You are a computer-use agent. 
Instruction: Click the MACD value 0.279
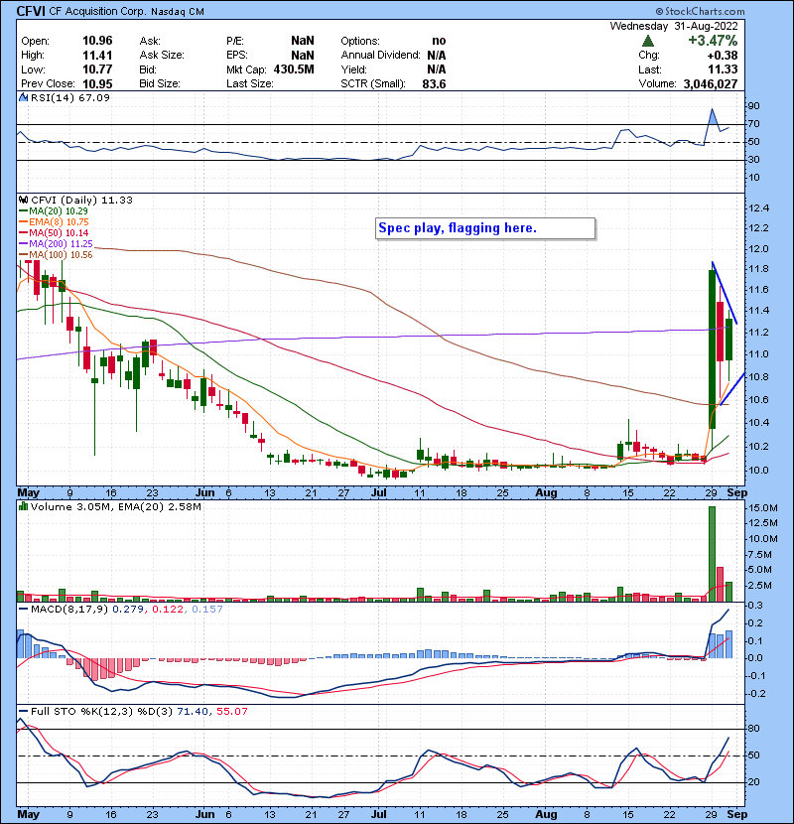(x=128, y=610)
